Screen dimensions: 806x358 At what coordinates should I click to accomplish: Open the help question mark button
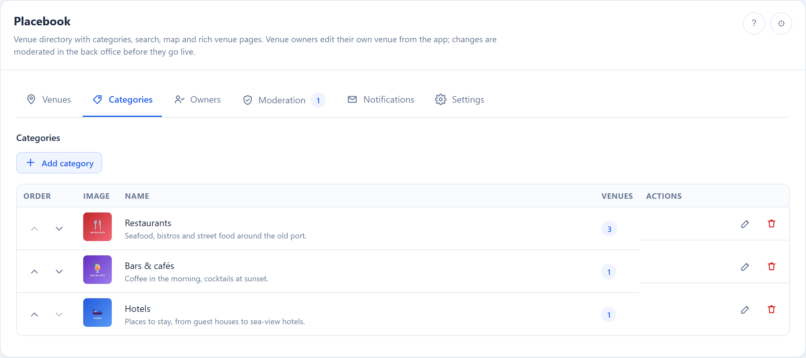[754, 23]
